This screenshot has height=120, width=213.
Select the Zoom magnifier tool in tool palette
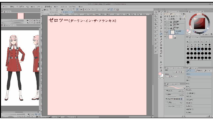click(161, 14)
